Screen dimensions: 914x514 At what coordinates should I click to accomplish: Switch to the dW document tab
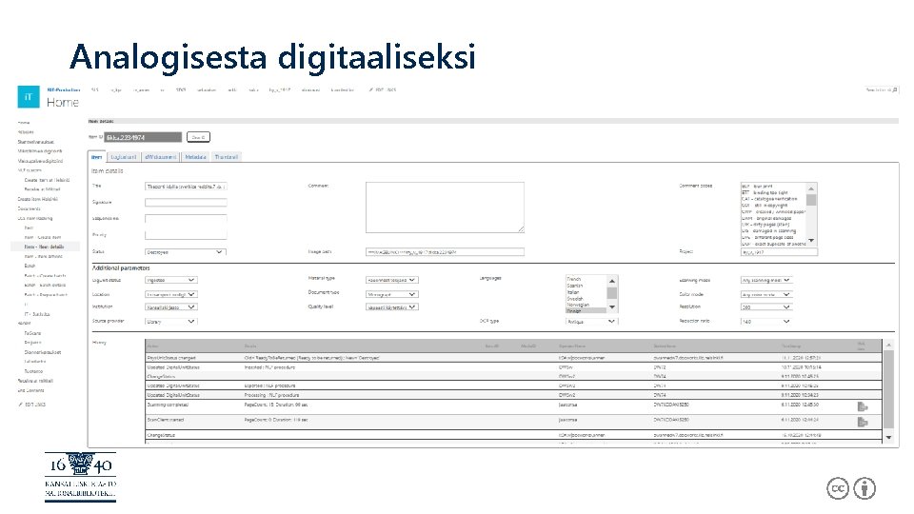tap(160, 157)
